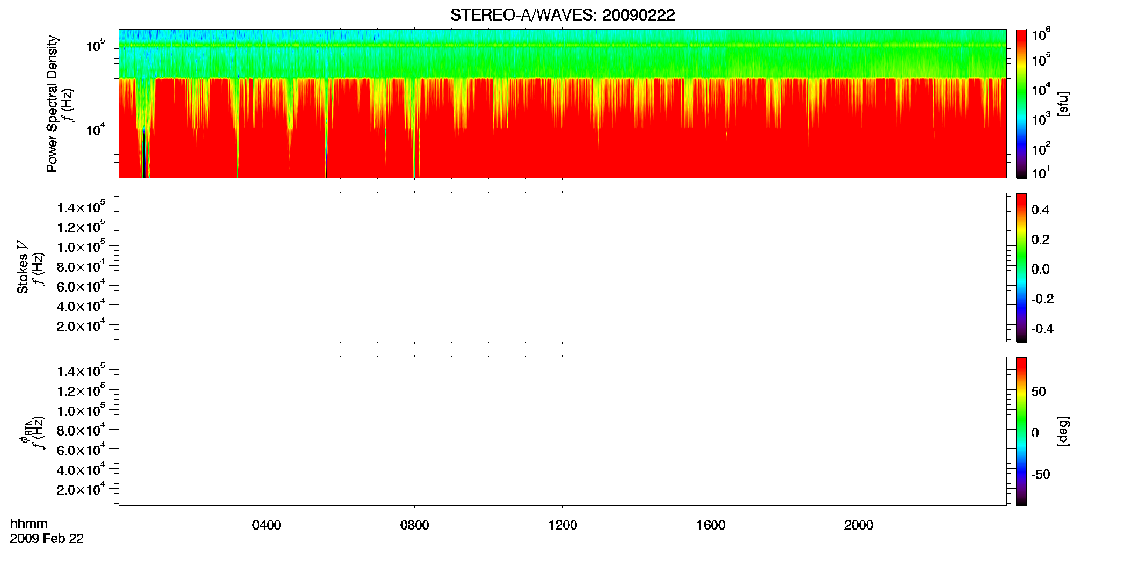Click the phi RTN degree colorbar
The width and height of the screenshot is (1125, 580).
pos(1021,431)
